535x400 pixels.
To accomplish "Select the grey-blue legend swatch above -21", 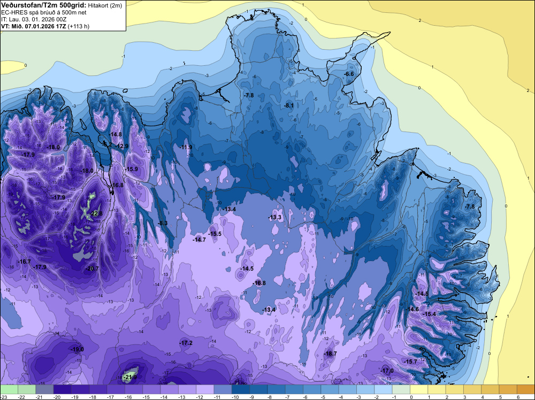I will pos(45,389).
